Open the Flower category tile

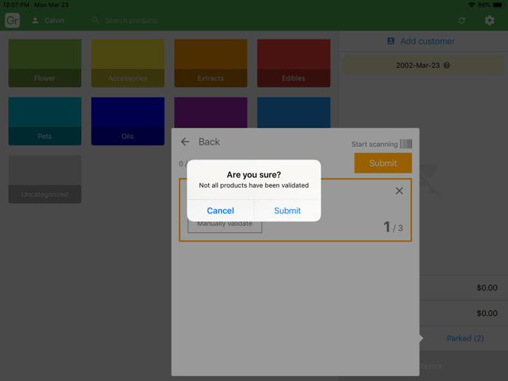pos(45,63)
